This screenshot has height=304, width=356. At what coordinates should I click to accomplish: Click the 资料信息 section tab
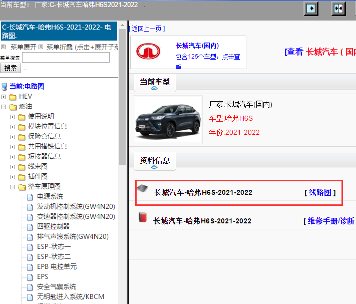(155, 161)
